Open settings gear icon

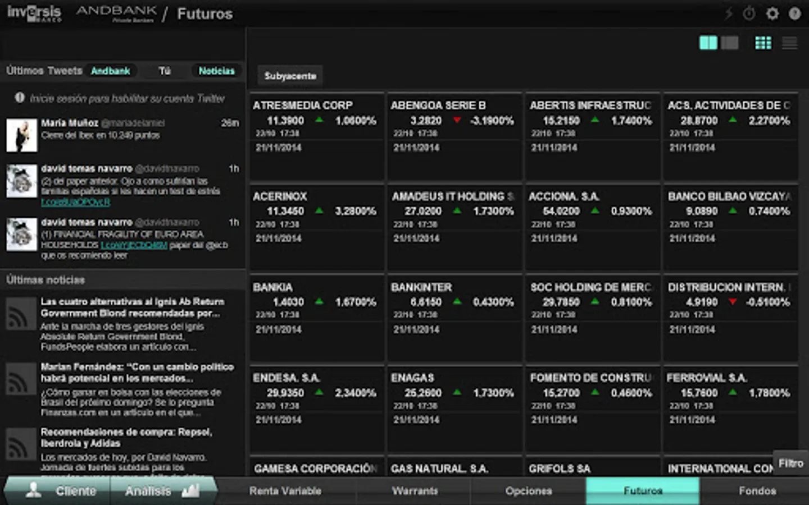(x=772, y=13)
